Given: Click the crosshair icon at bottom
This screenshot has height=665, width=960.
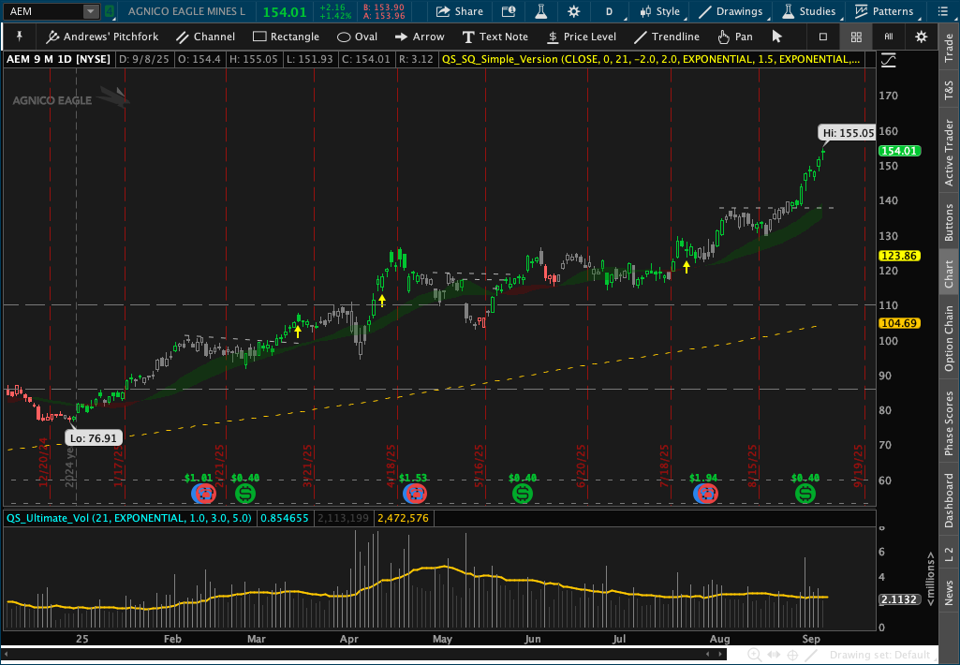Looking at the screenshot, I should [x=793, y=656].
